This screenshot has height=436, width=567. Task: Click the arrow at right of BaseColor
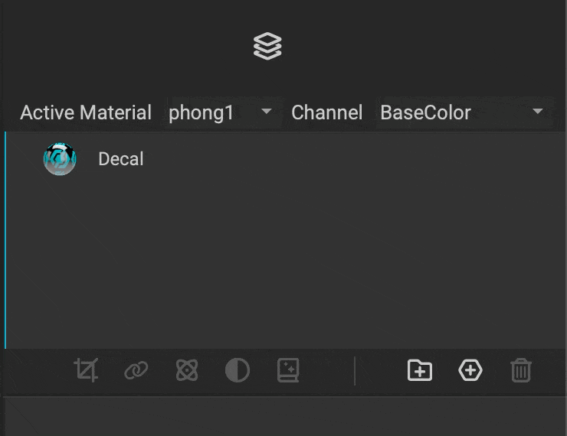point(538,112)
